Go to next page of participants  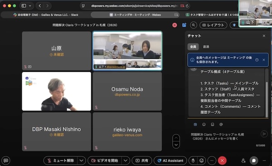(x=176, y=145)
